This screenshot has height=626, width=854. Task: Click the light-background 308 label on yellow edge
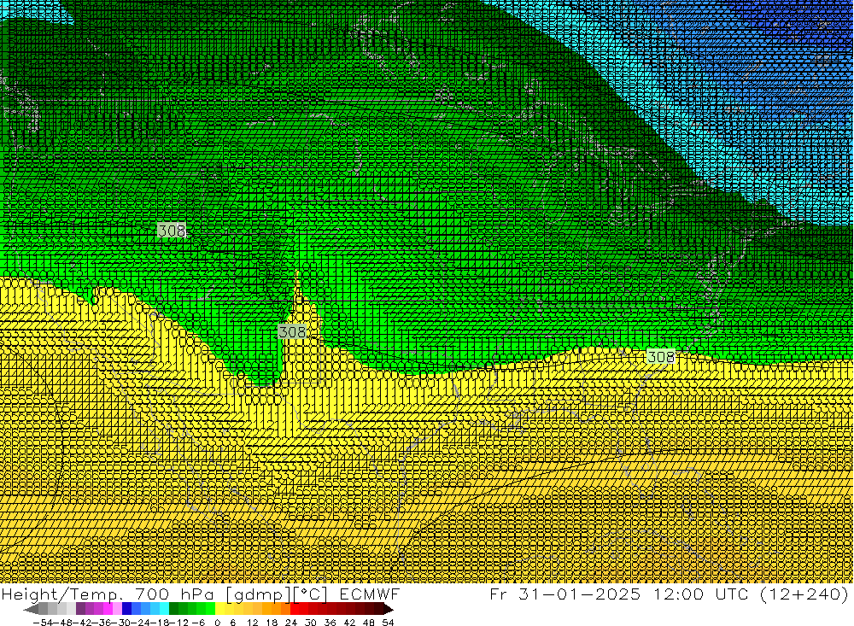coord(661,356)
